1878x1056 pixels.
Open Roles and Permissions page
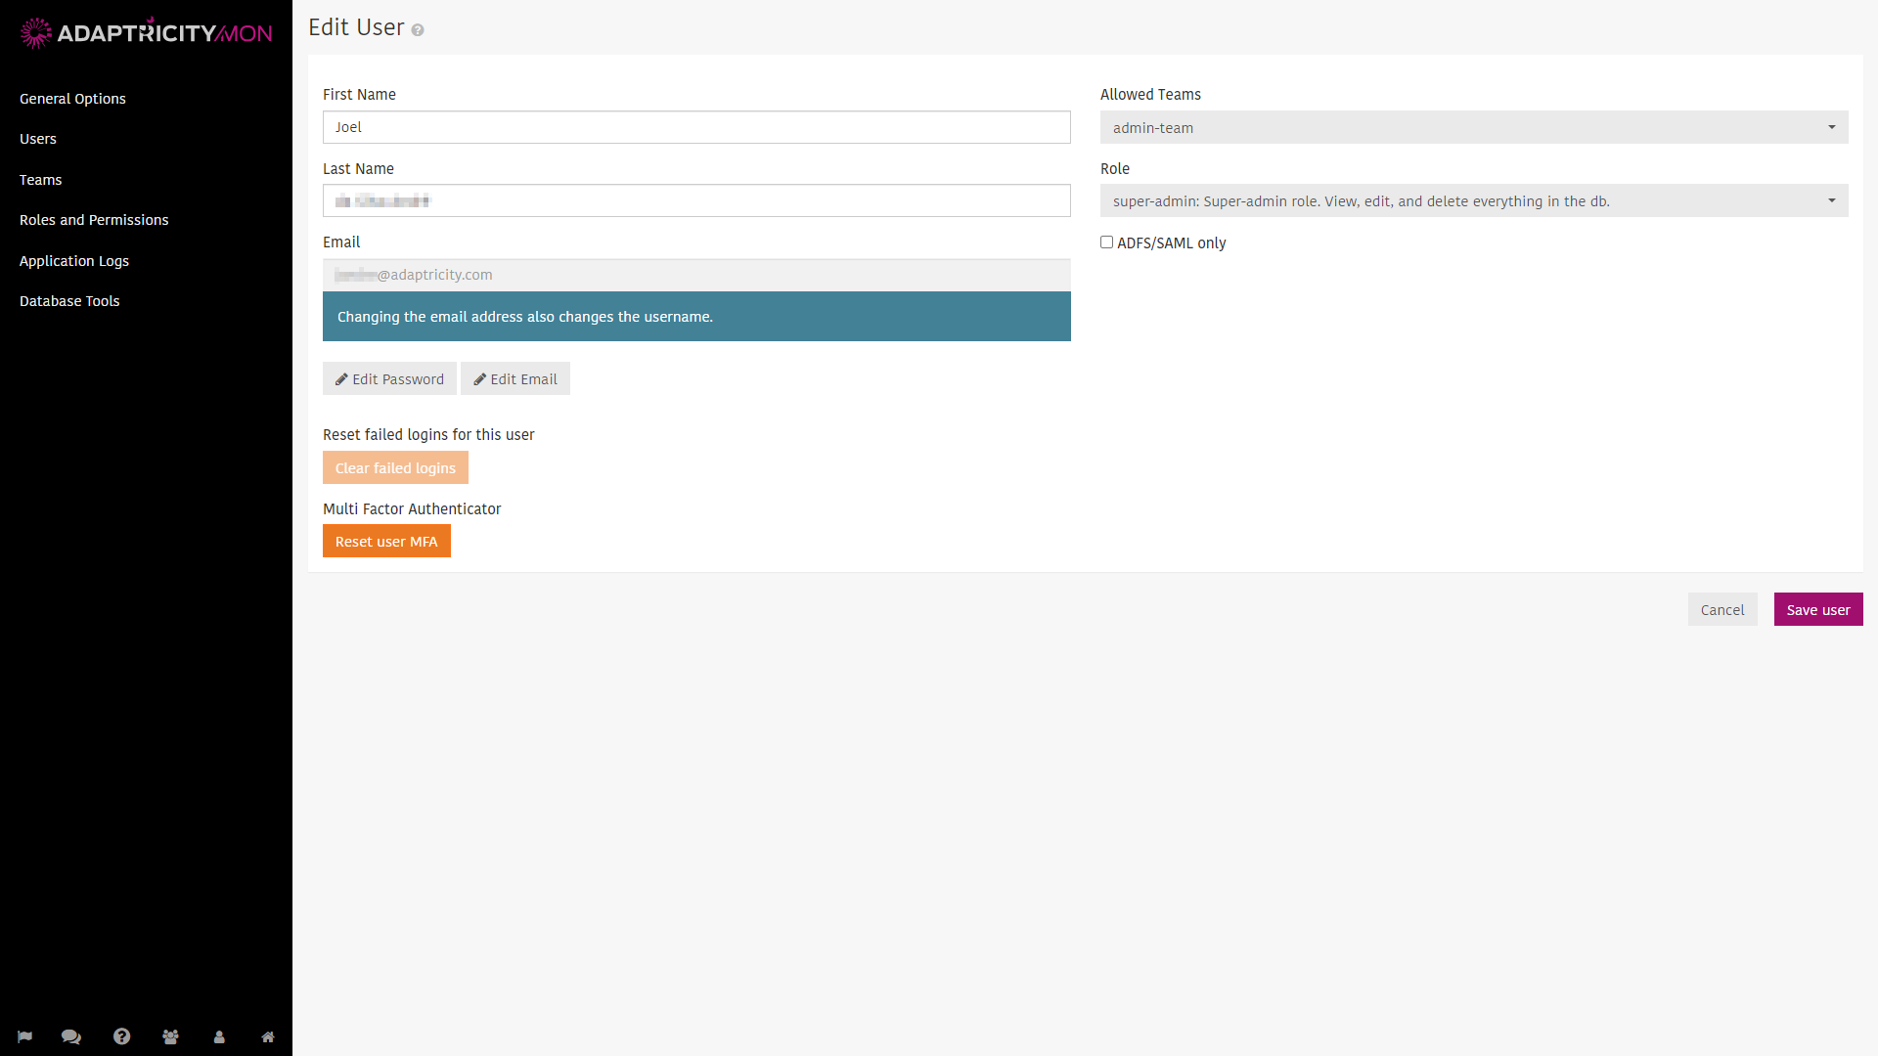pos(94,220)
